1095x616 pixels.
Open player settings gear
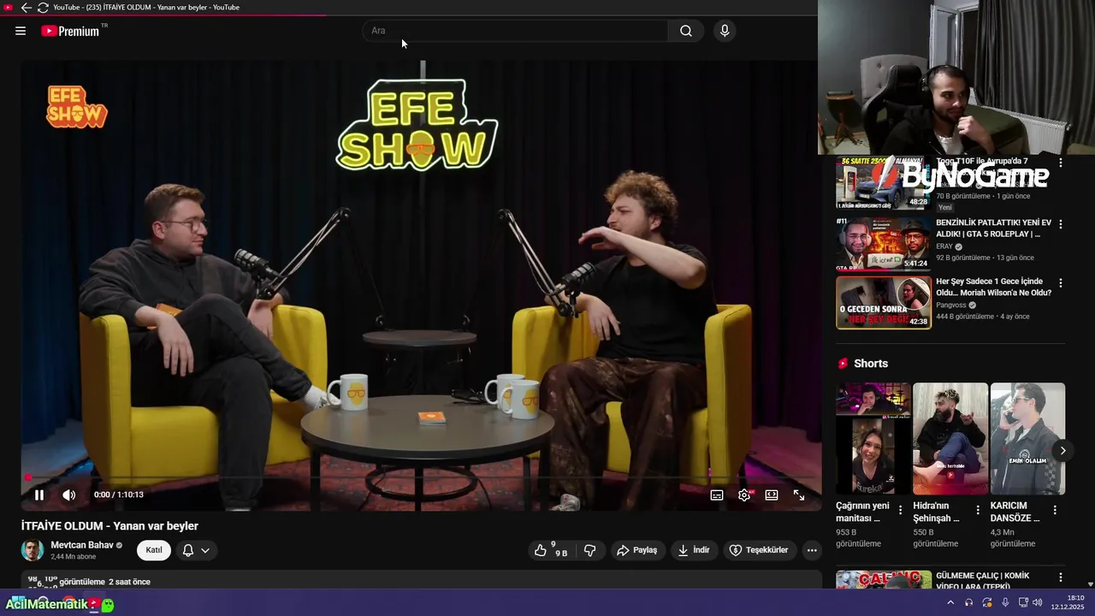pos(744,495)
